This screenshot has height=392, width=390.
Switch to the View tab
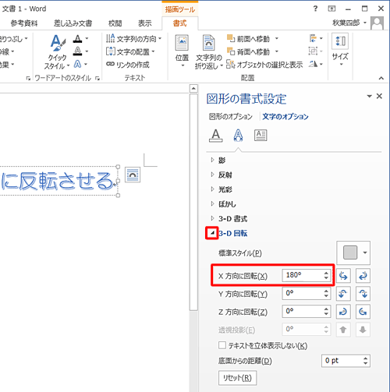(x=144, y=23)
